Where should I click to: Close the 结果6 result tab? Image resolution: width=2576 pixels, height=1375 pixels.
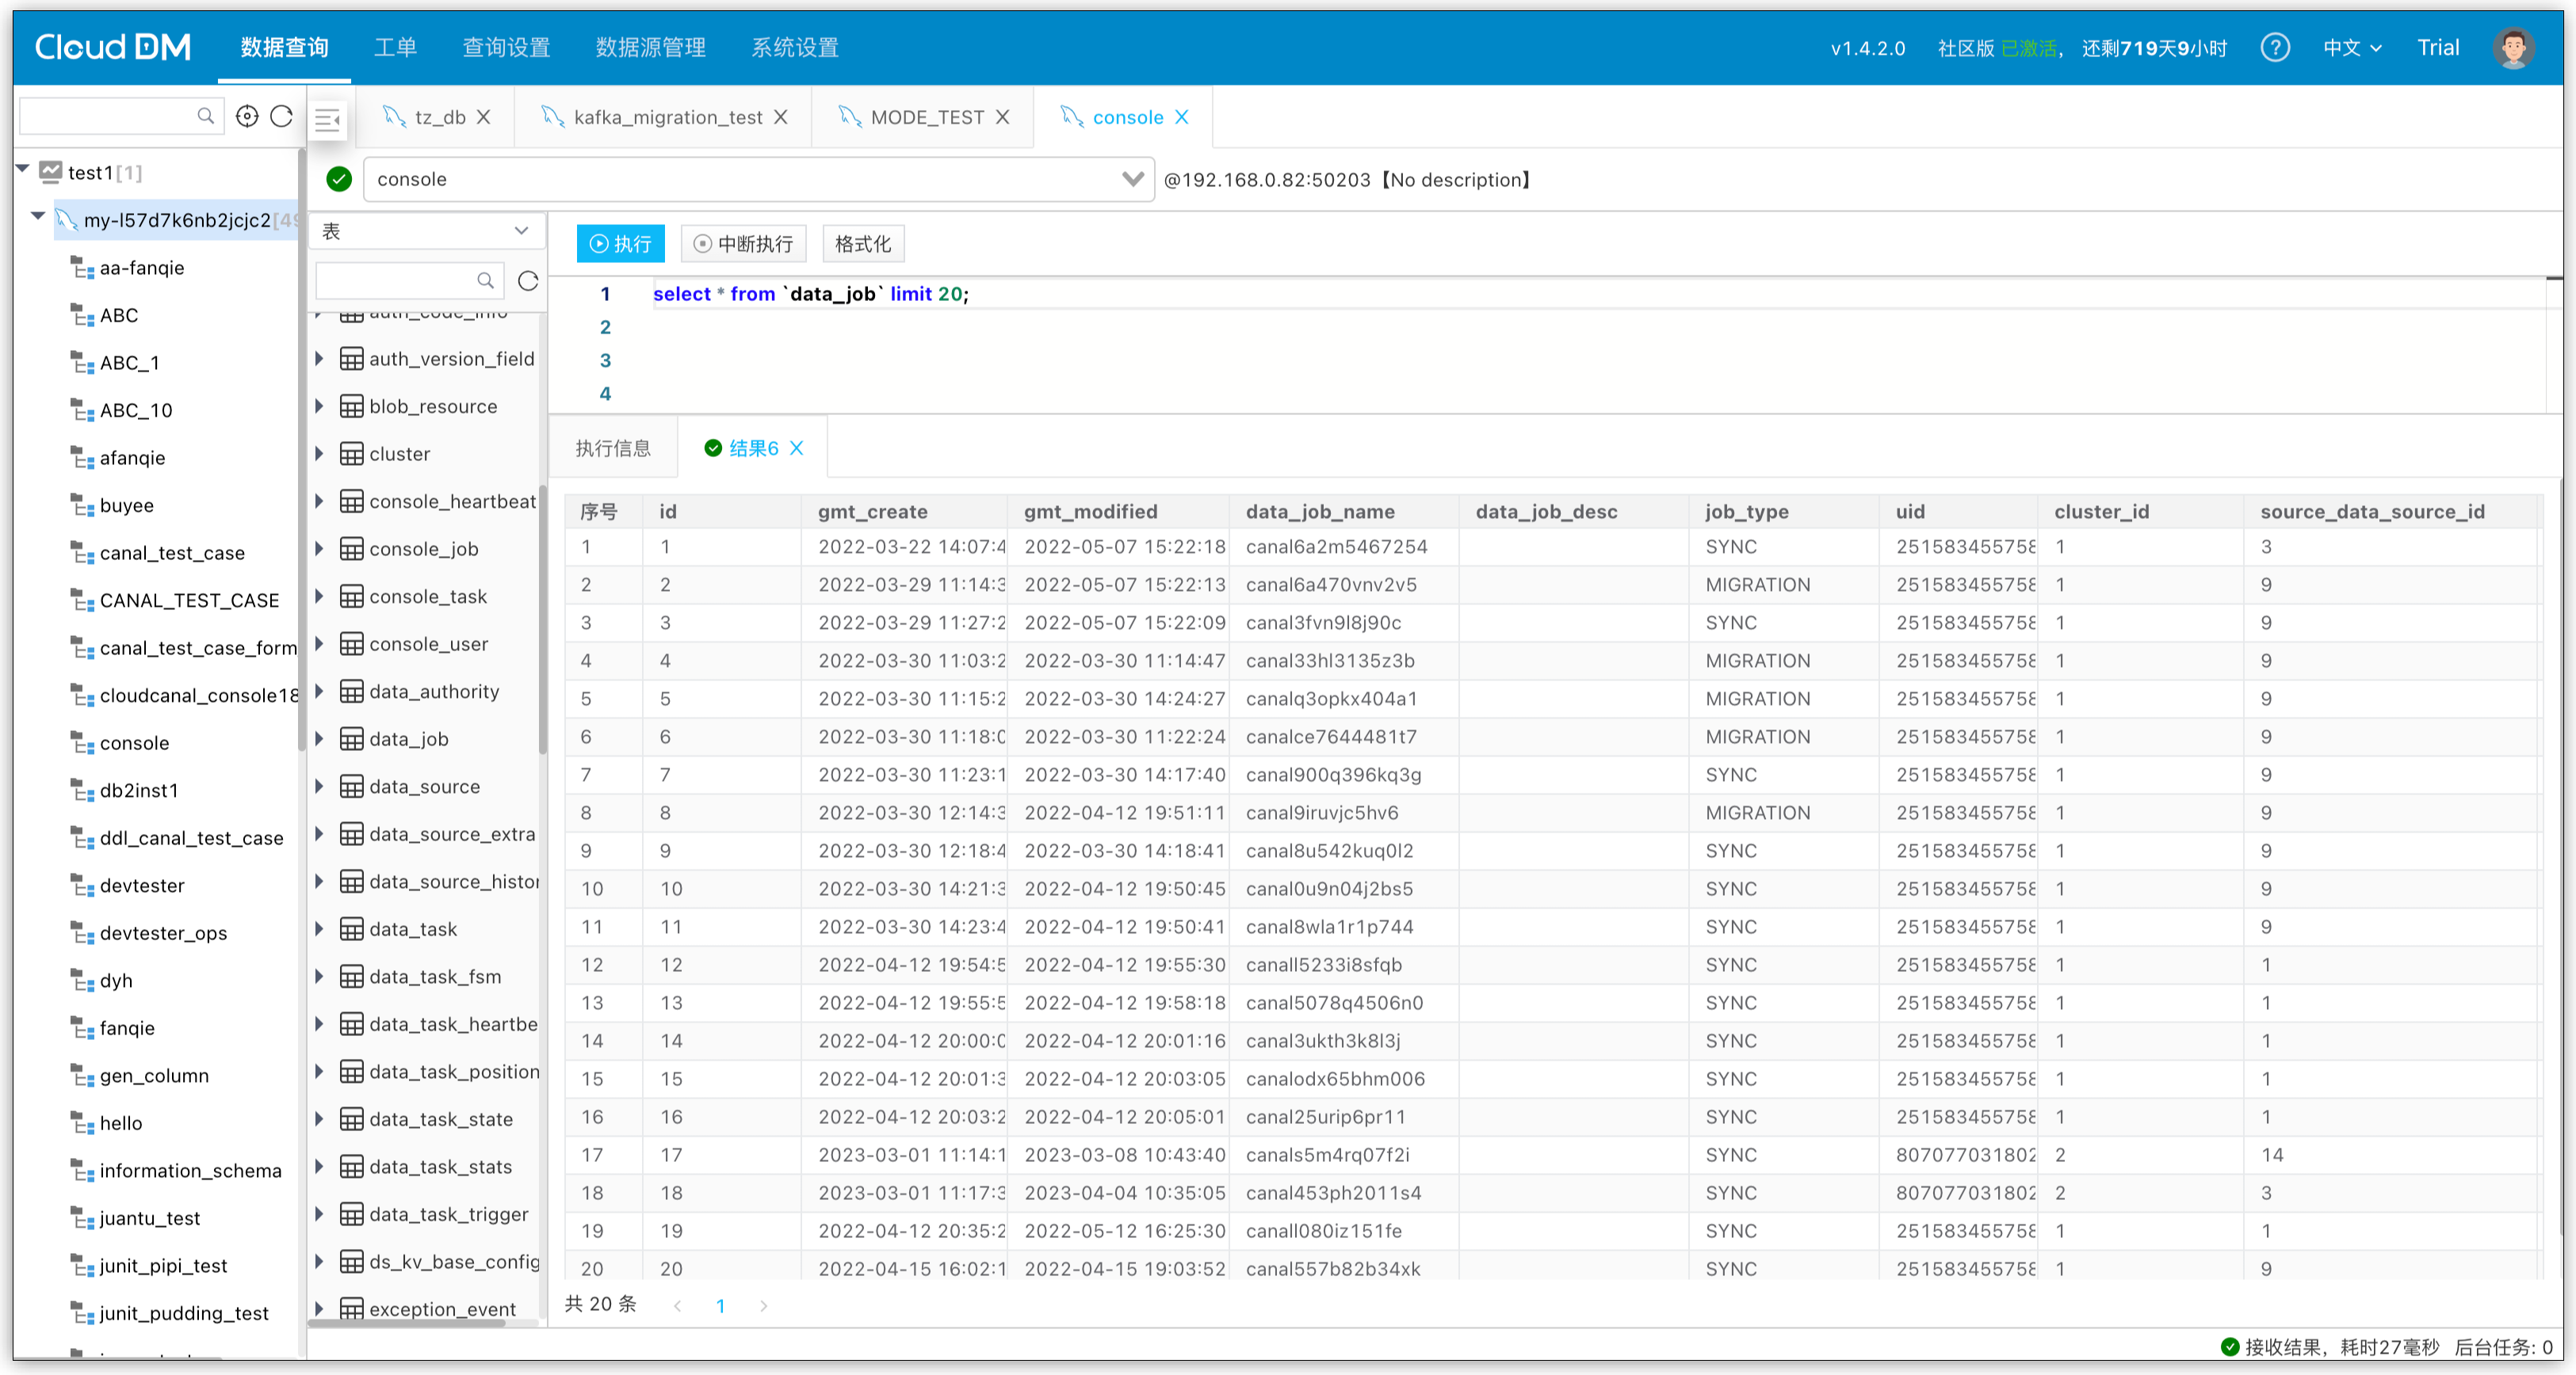[797, 448]
